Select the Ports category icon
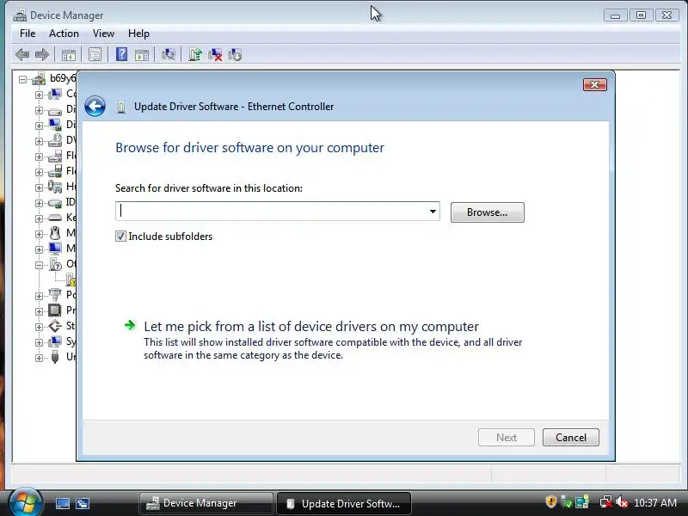 click(x=55, y=295)
